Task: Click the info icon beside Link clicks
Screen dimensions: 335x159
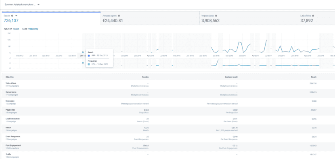Action: 313,16
